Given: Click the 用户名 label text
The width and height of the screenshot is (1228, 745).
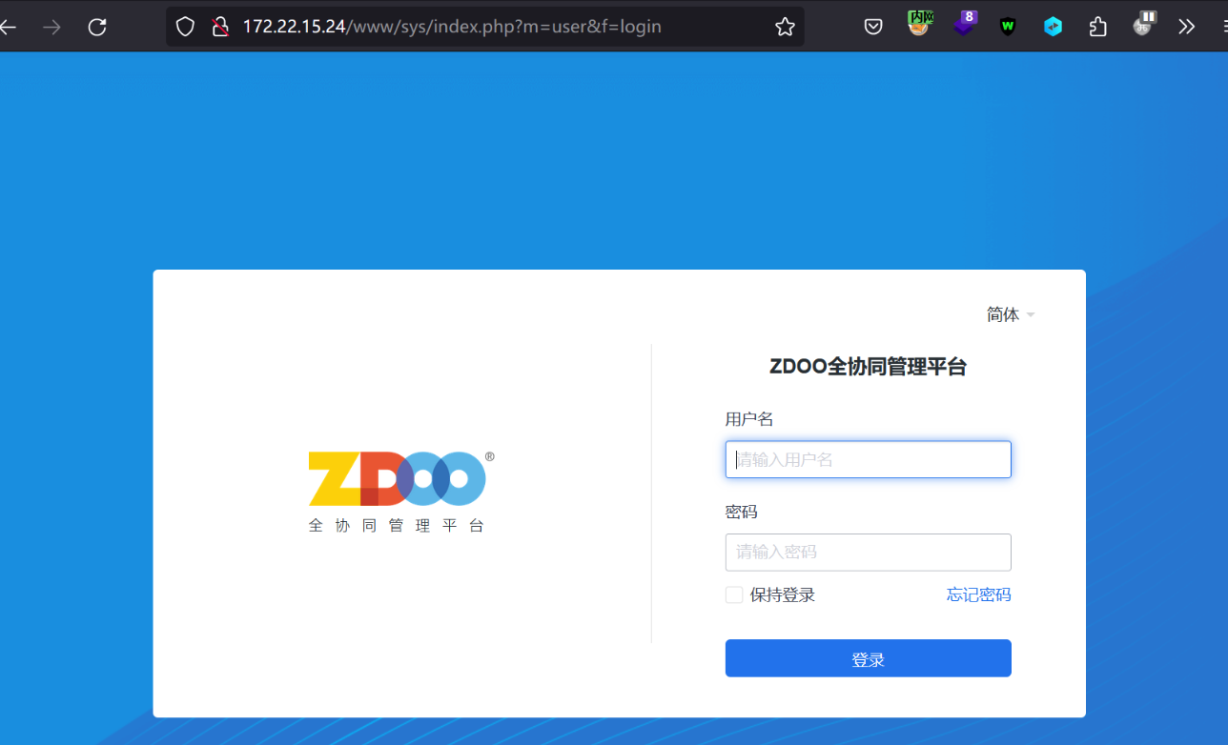Looking at the screenshot, I should [x=749, y=419].
